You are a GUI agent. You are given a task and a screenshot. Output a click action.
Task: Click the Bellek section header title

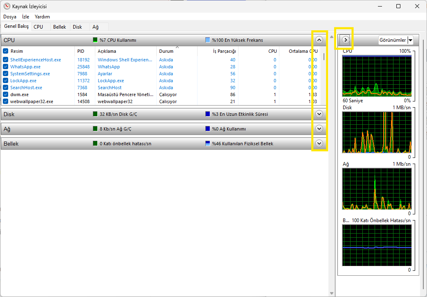click(x=11, y=144)
